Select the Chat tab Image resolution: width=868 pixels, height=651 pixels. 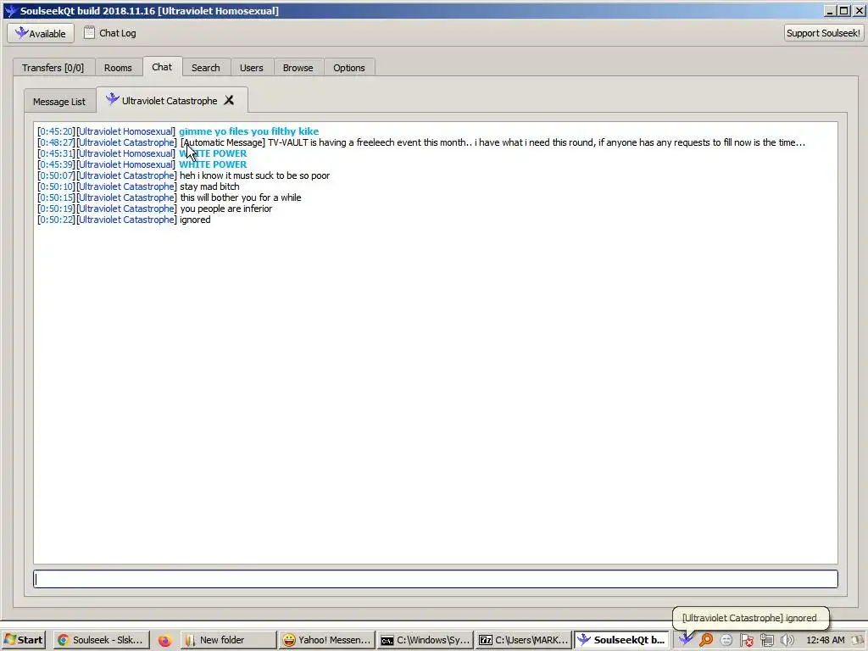[x=162, y=66]
